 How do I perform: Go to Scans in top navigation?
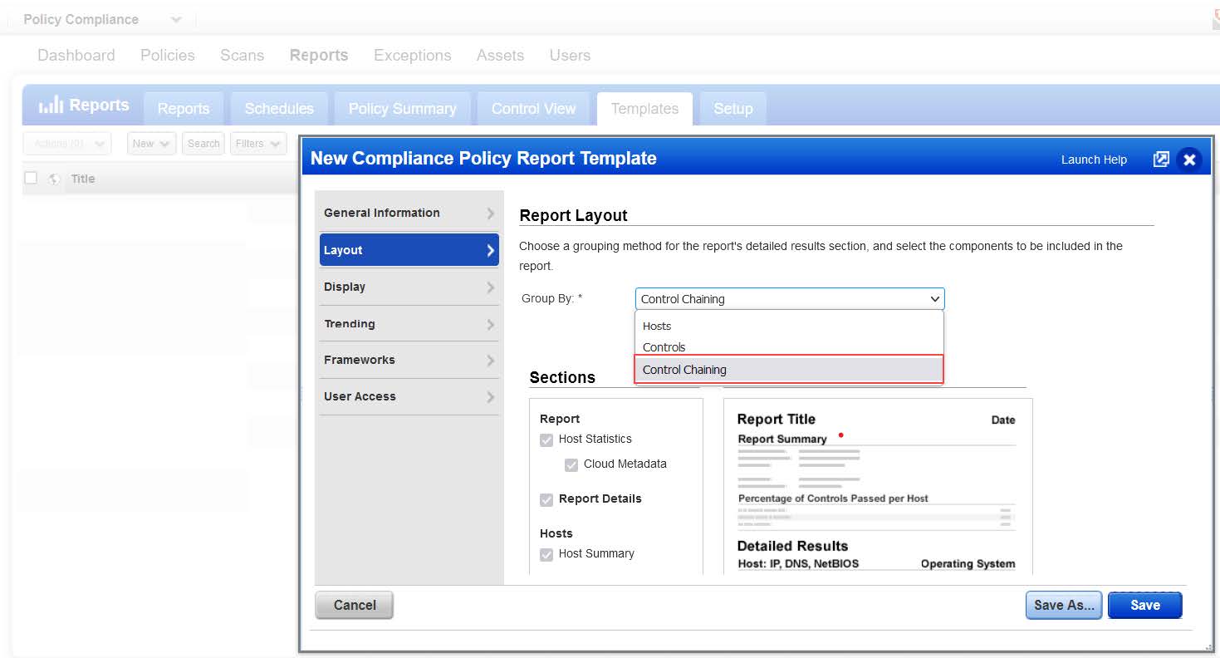click(x=243, y=56)
